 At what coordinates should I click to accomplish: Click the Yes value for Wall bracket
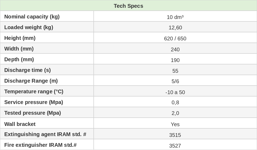(175, 124)
